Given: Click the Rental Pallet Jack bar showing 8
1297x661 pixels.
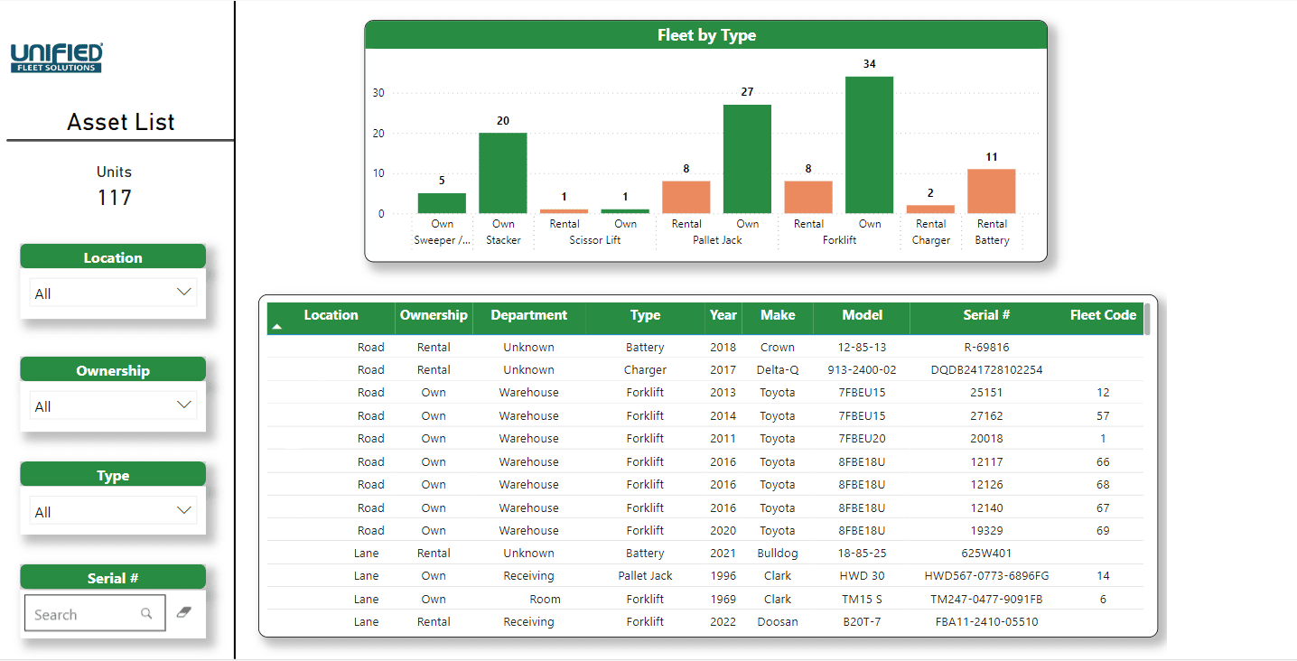Looking at the screenshot, I should point(686,197).
